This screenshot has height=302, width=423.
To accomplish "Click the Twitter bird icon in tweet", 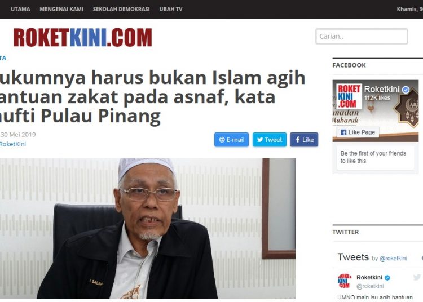I will (417, 277).
